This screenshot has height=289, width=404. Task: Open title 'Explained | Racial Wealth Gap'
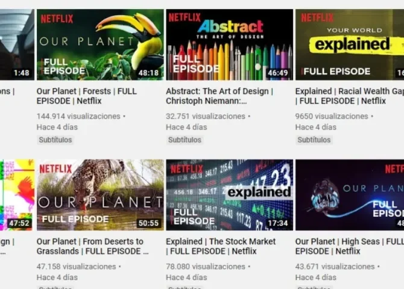tap(350, 96)
